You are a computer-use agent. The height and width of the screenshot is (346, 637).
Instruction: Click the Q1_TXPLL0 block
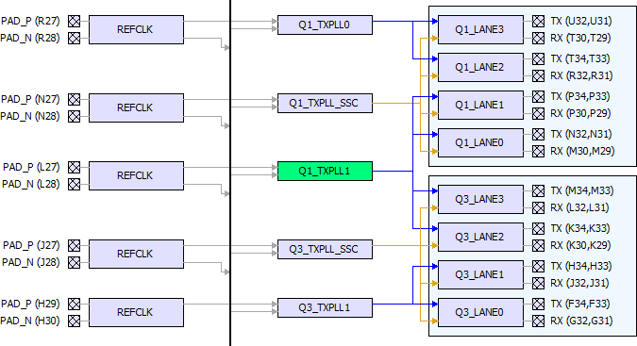pyautogui.click(x=325, y=25)
